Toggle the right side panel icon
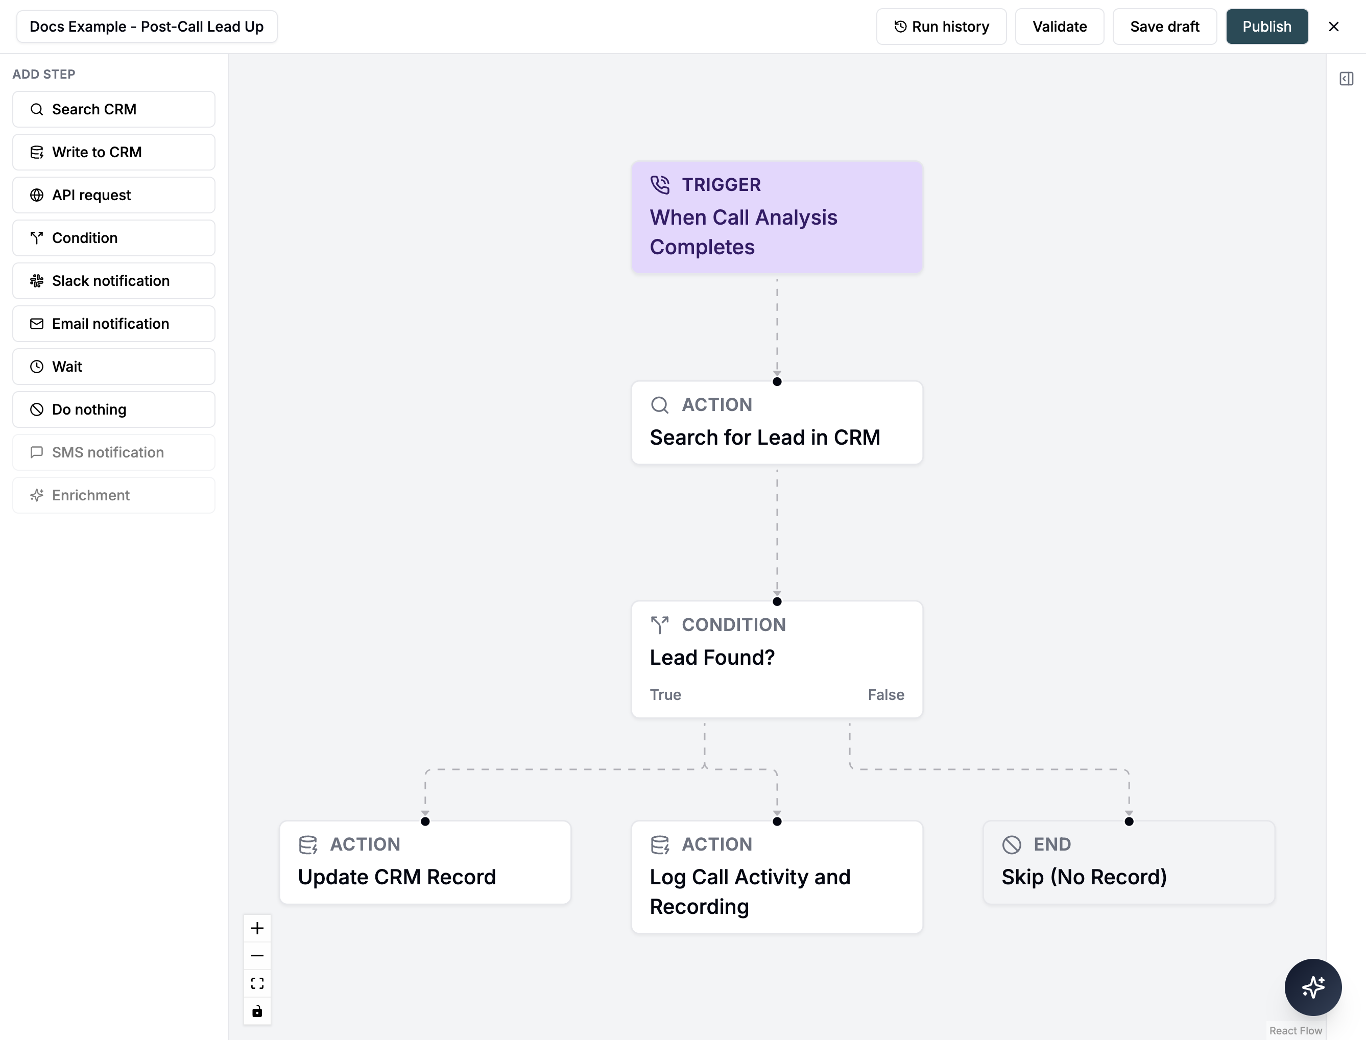The image size is (1366, 1040). point(1346,79)
